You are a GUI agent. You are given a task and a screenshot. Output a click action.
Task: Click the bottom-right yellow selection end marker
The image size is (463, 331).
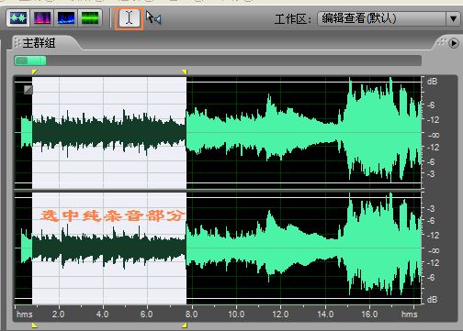tap(185, 325)
